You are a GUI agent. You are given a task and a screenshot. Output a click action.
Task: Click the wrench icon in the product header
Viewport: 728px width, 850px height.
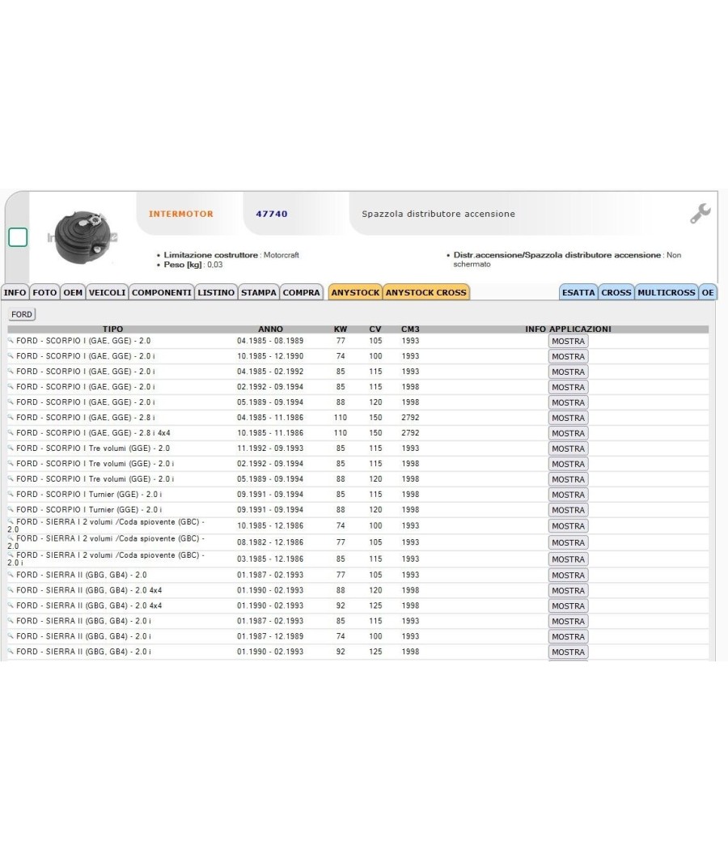700,213
